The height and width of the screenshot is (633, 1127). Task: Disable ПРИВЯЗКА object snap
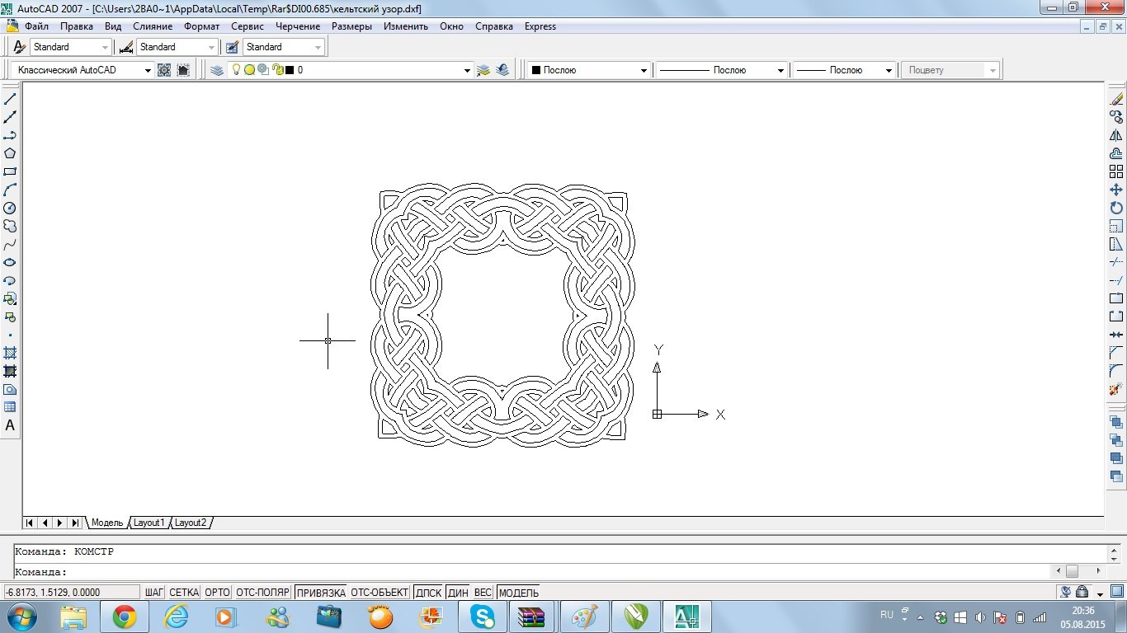pyautogui.click(x=320, y=593)
